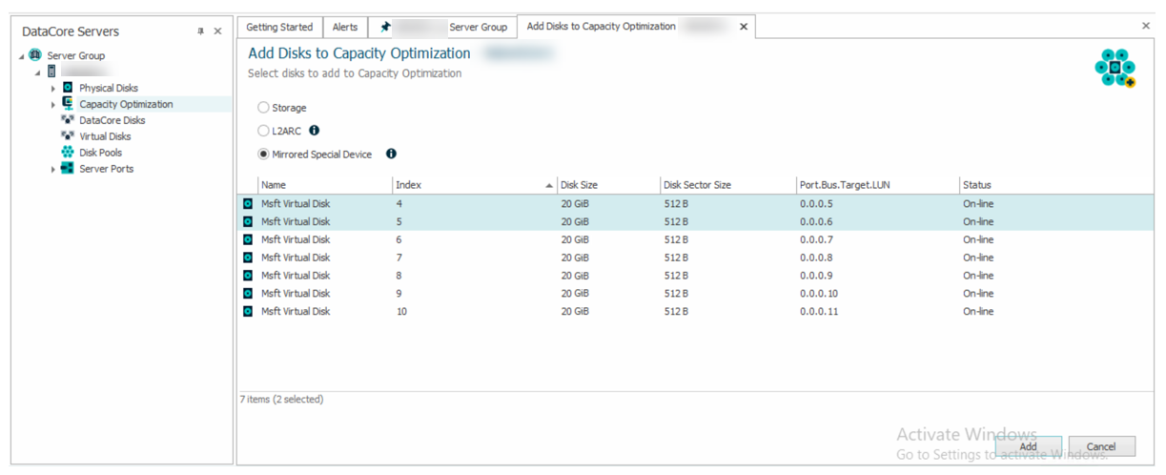Screen dimensions: 1166x475
Task: Expand the Capacity Optimization tree node
Action: pyautogui.click(x=53, y=105)
